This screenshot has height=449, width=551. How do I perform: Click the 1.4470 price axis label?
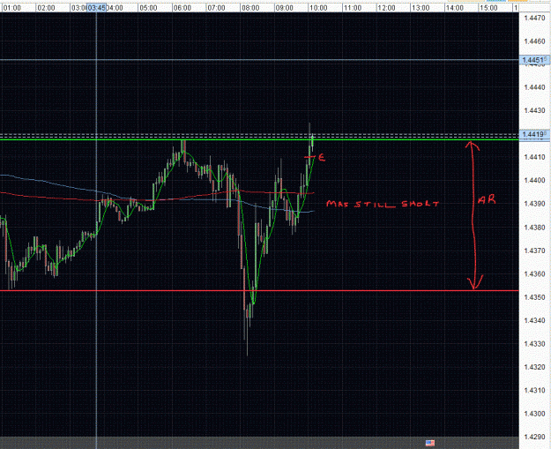click(534, 18)
